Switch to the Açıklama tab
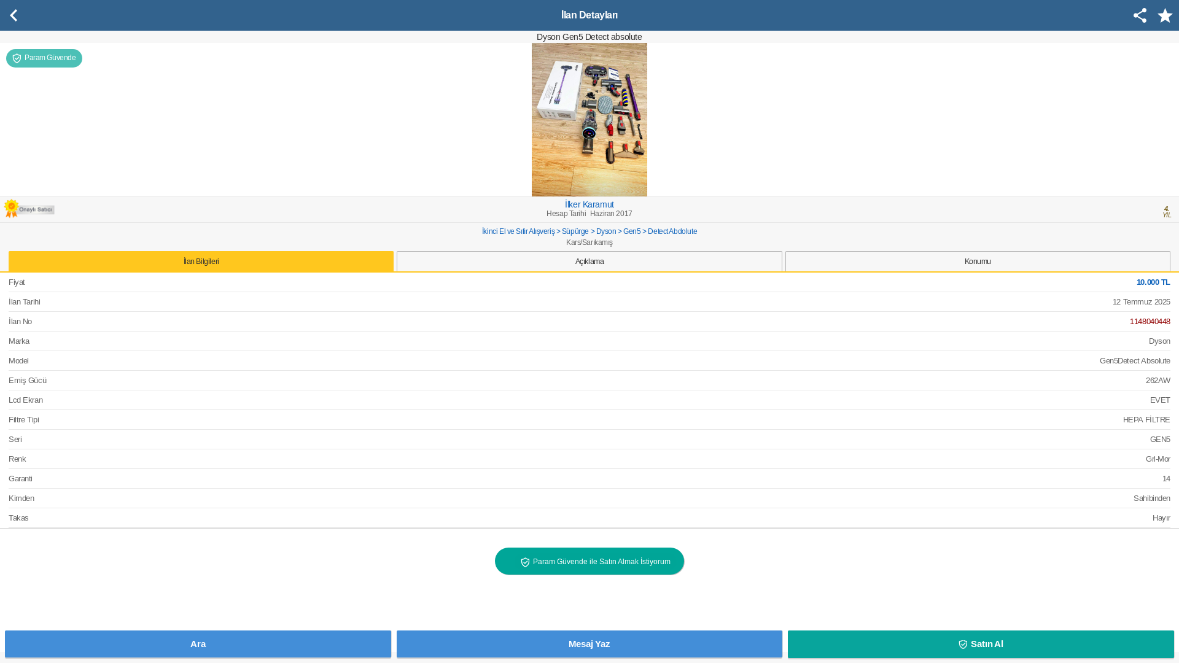This screenshot has height=663, width=1179. [589, 262]
